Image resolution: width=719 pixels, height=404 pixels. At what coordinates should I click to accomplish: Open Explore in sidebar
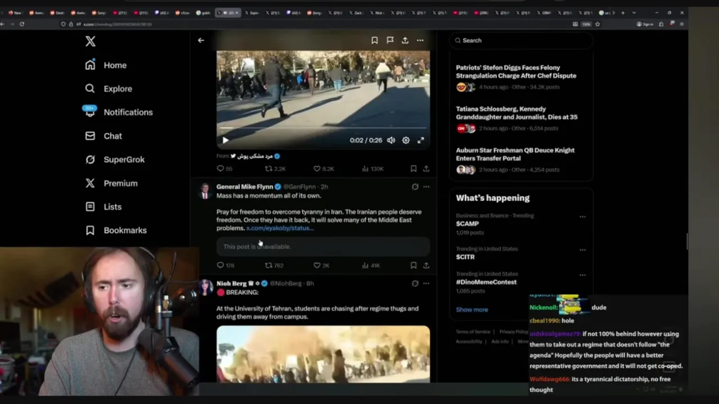[x=108, y=89]
